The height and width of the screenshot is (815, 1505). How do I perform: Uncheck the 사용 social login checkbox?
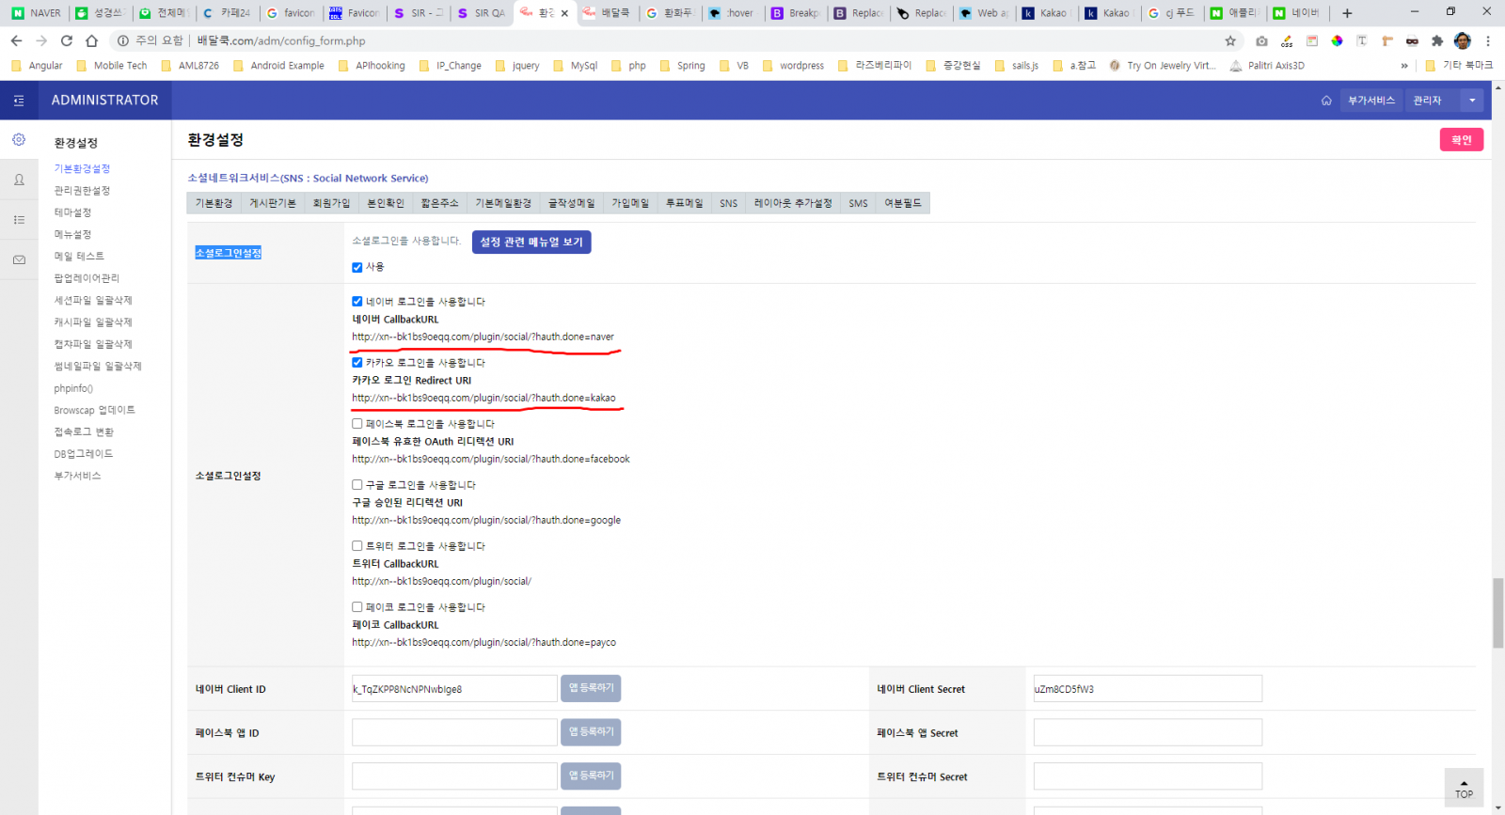(357, 268)
